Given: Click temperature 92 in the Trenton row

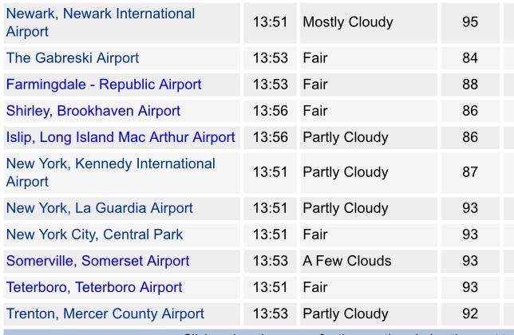Looking at the screenshot, I should (x=470, y=313).
